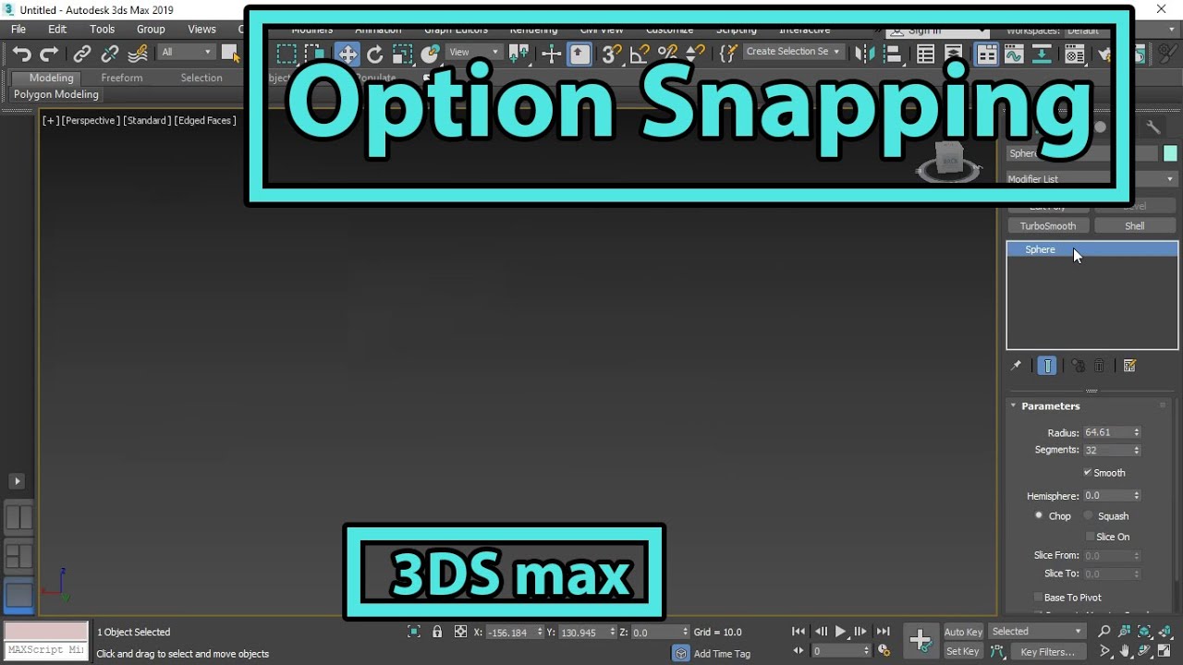
Task: Activate the Rectangular Selection Region tool
Action: [287, 54]
